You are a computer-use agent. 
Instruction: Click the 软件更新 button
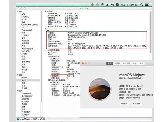coord(137,103)
